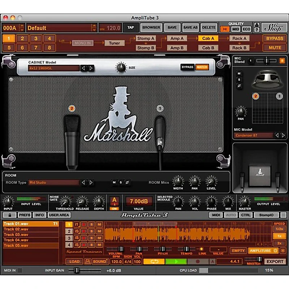The height and width of the screenshot is (289, 289).
Task: Set quality to MID
Action: click(236, 29)
